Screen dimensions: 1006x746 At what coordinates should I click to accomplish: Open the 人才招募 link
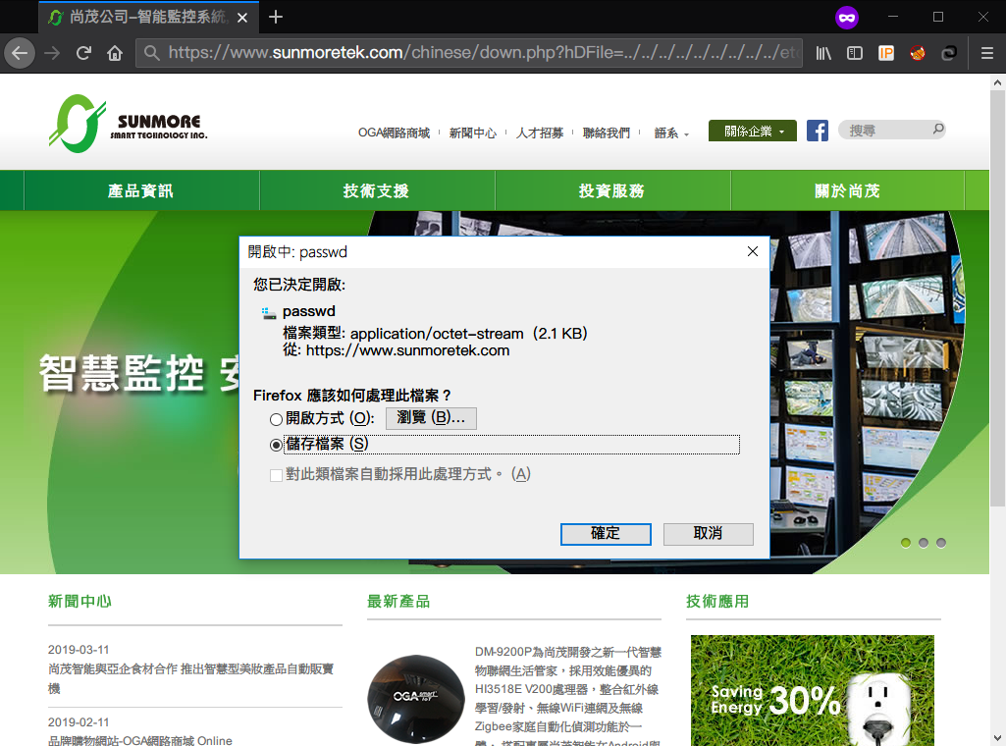click(x=540, y=133)
